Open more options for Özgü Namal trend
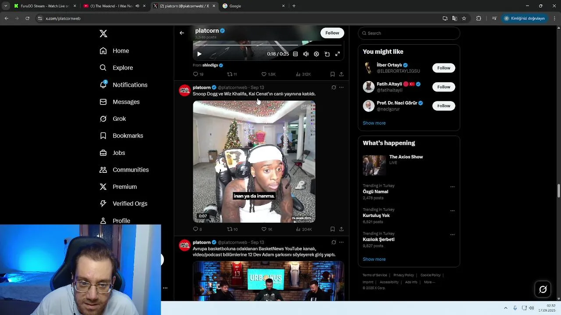 click(x=452, y=187)
